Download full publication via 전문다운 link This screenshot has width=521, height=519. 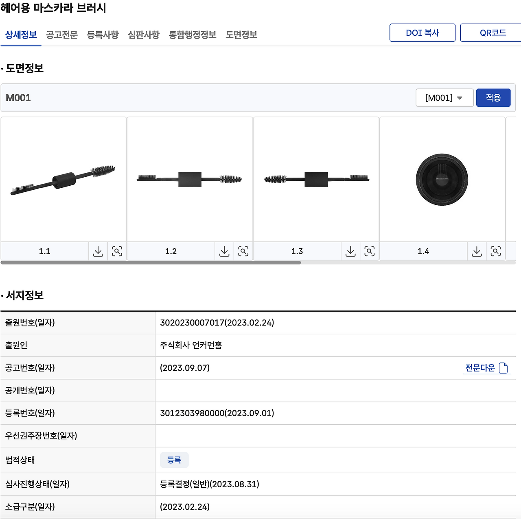coord(482,368)
